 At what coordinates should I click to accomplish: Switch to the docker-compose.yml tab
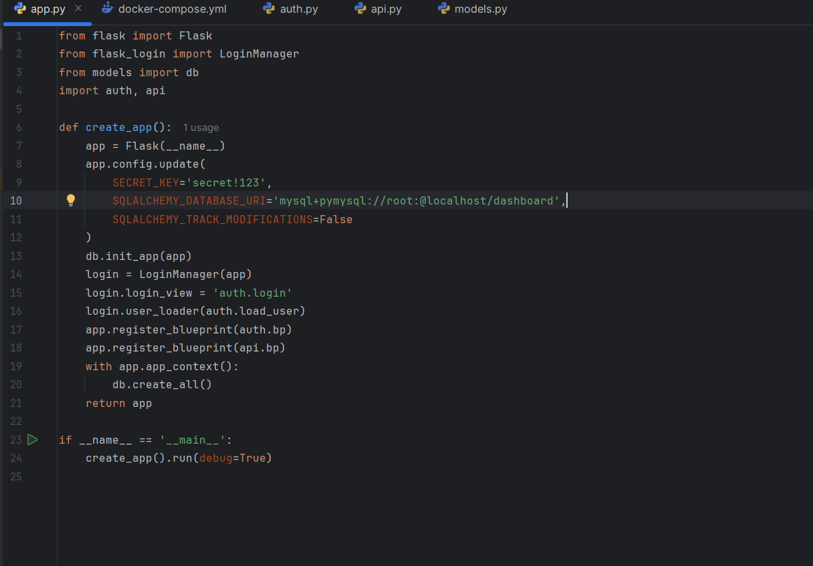tap(172, 9)
